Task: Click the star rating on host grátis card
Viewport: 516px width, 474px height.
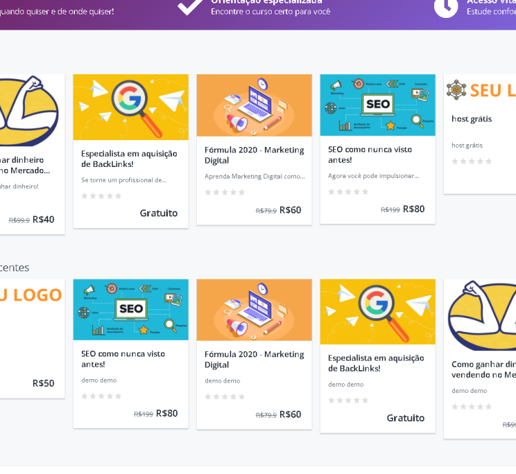Action: pos(471,161)
